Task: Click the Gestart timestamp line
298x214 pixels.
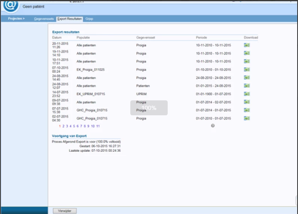Action: [100, 146]
